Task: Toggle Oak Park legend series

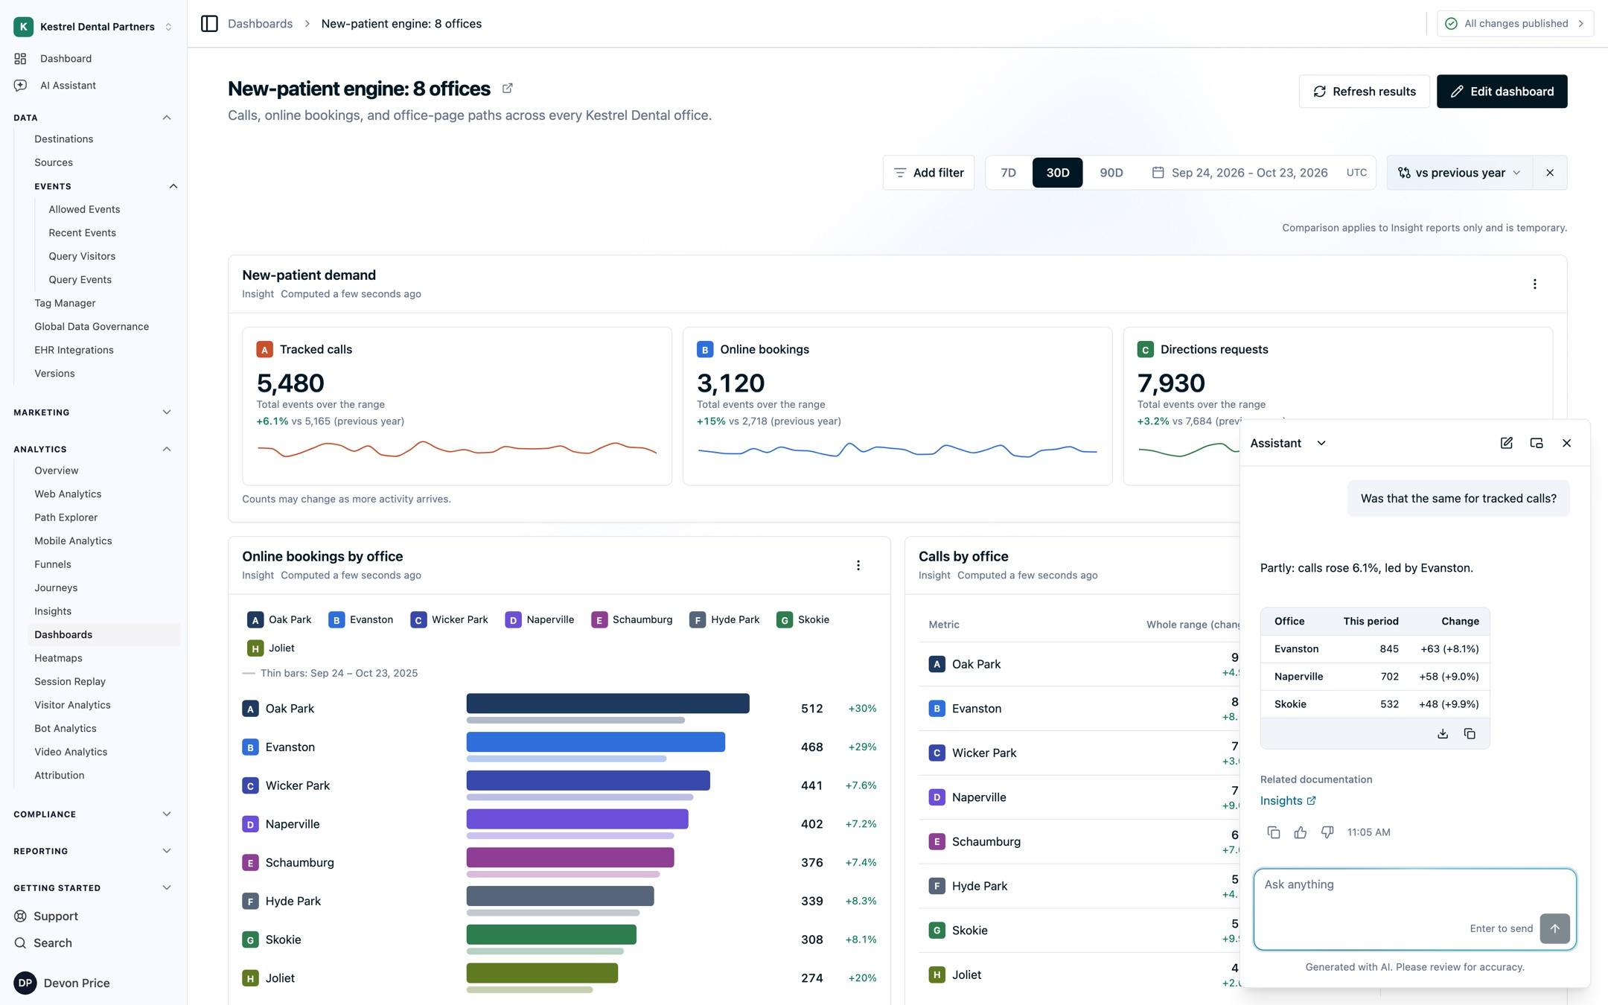Action: point(279,620)
